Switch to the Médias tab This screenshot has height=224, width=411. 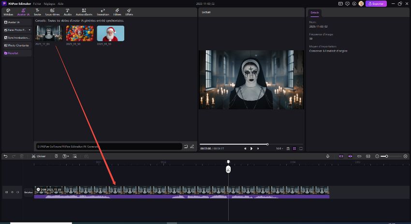pyautogui.click(x=8, y=12)
